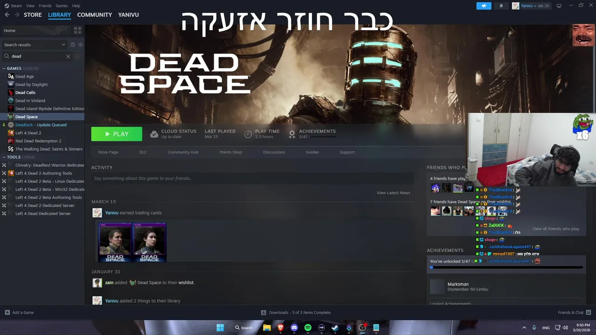
Task: Click the achievements unlocked progress bar
Action: 507,268
